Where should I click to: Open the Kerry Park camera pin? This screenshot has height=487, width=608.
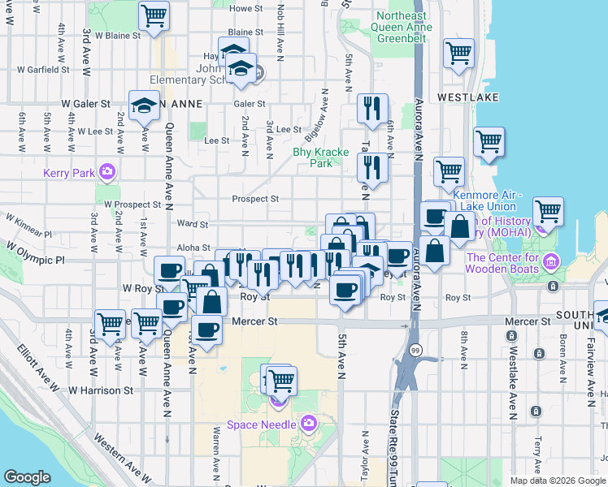107,171
